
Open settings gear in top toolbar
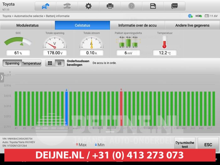89,6
